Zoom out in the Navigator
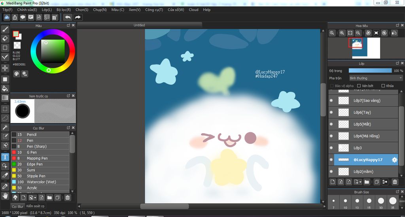The height and width of the screenshot is (217, 405). point(358,33)
